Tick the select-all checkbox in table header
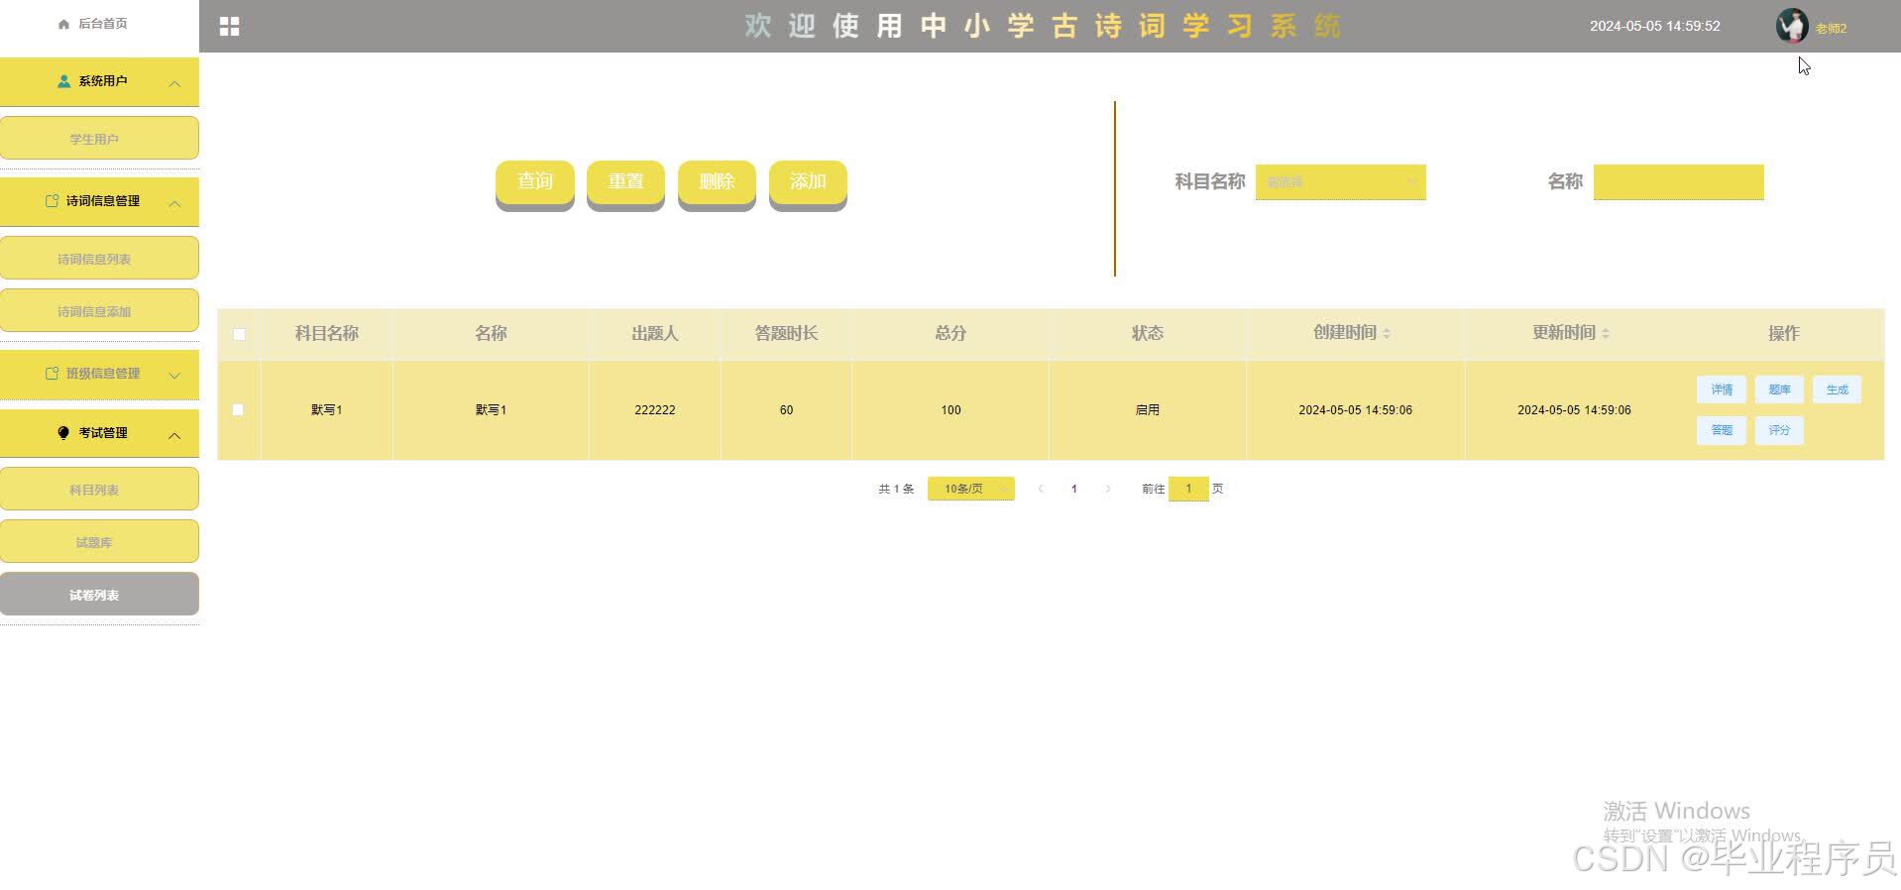 tap(239, 334)
